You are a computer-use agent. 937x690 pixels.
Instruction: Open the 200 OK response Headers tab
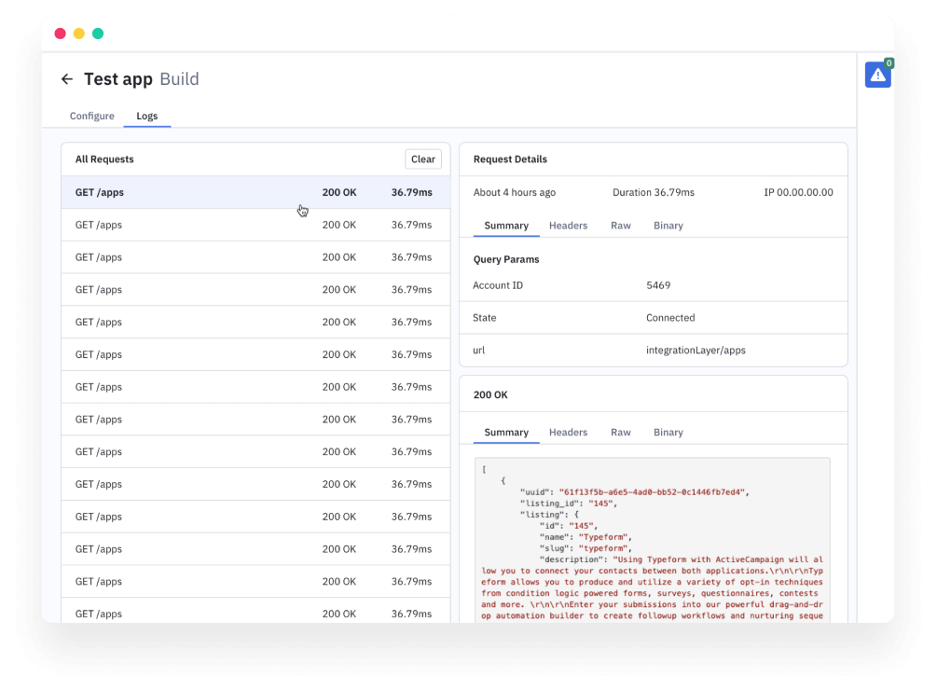tap(569, 432)
